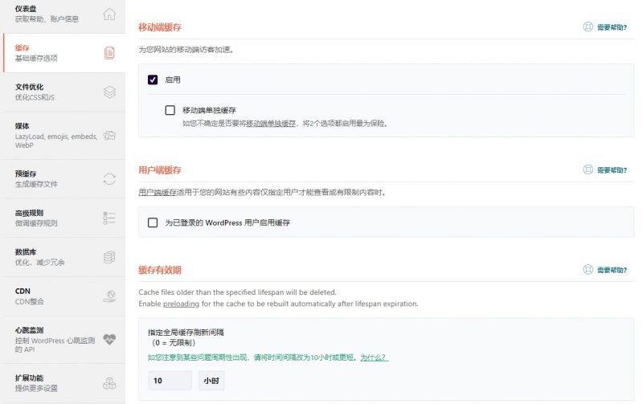
Task: Click the preload refresh arrows icon
Action: 109,179
